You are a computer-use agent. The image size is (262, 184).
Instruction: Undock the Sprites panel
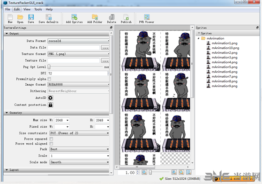[x=257, y=28]
